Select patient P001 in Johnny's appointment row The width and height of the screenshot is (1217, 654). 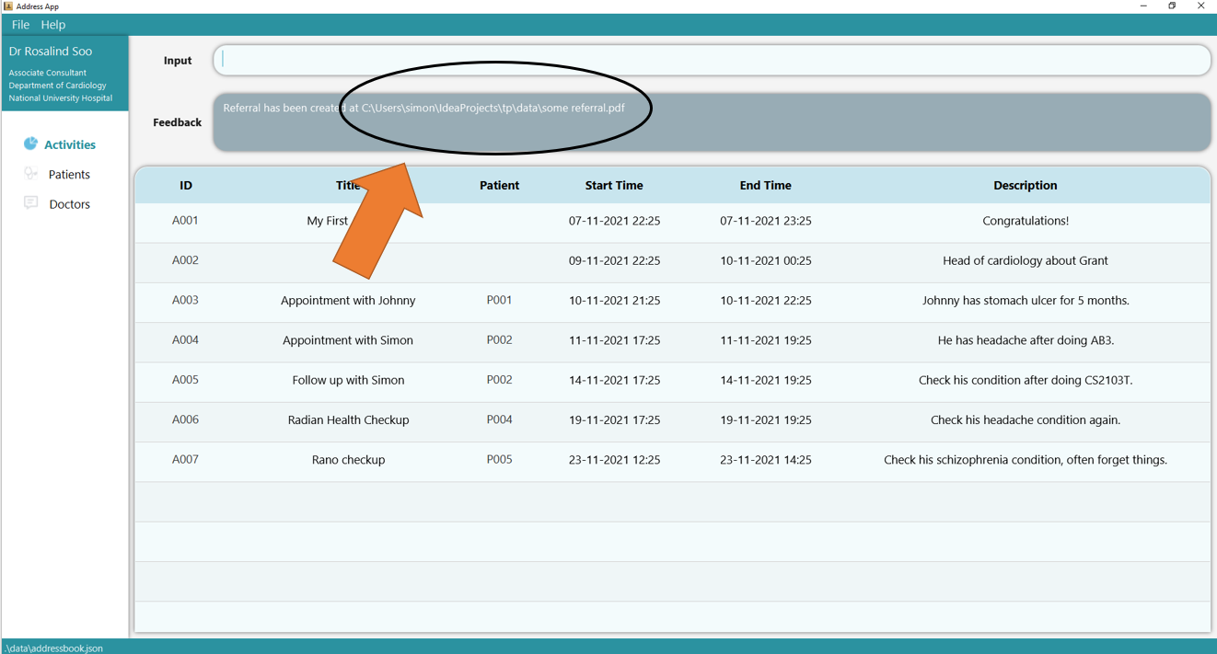[499, 300]
